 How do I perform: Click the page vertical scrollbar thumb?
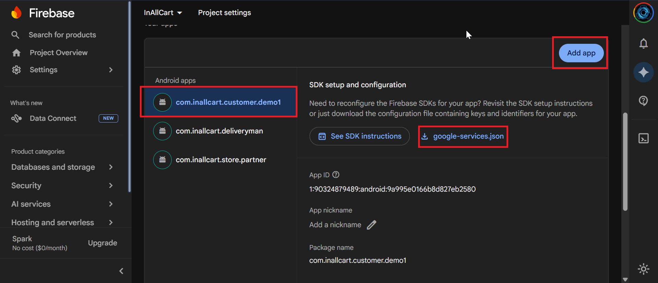tap(625, 162)
